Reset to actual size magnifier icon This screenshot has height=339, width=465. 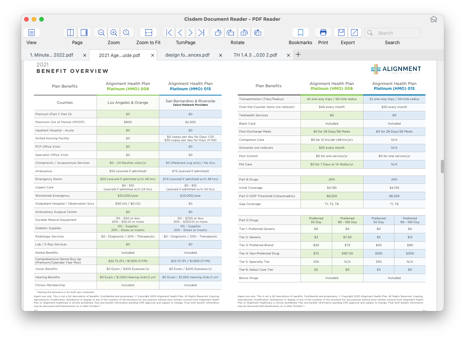(126, 32)
